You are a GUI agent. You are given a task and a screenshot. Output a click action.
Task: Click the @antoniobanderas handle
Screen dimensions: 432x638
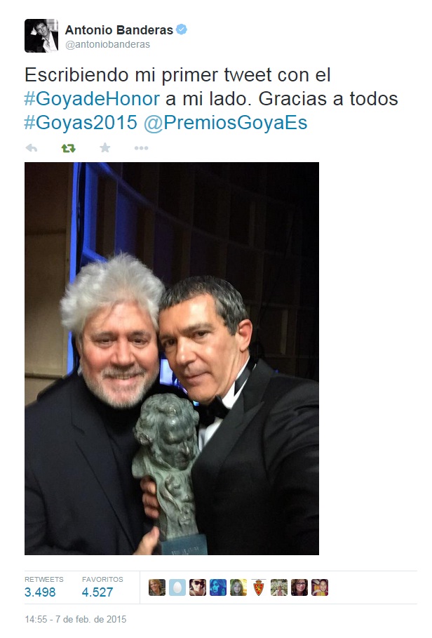click(108, 45)
